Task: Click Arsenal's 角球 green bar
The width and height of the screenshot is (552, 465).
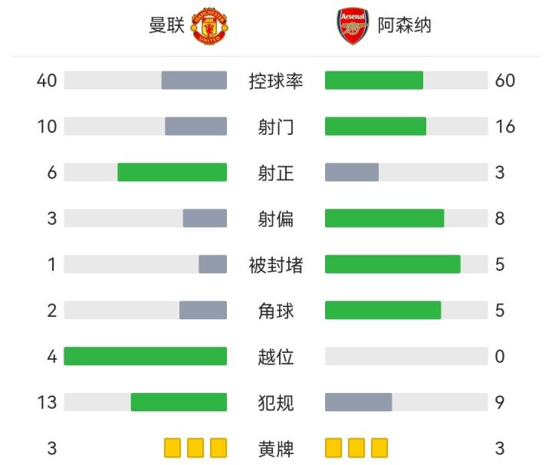Action: (x=383, y=310)
